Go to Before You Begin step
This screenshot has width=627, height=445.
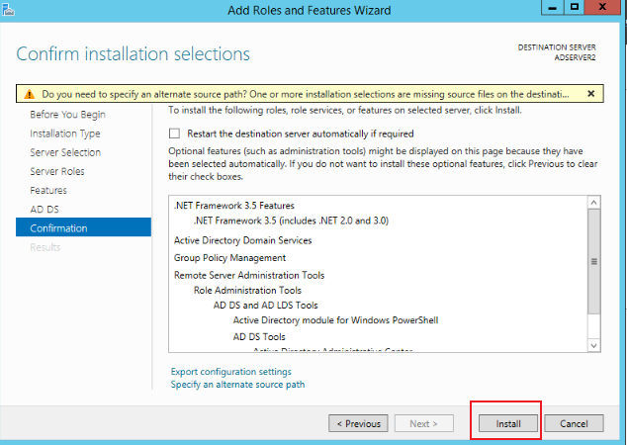pos(67,115)
